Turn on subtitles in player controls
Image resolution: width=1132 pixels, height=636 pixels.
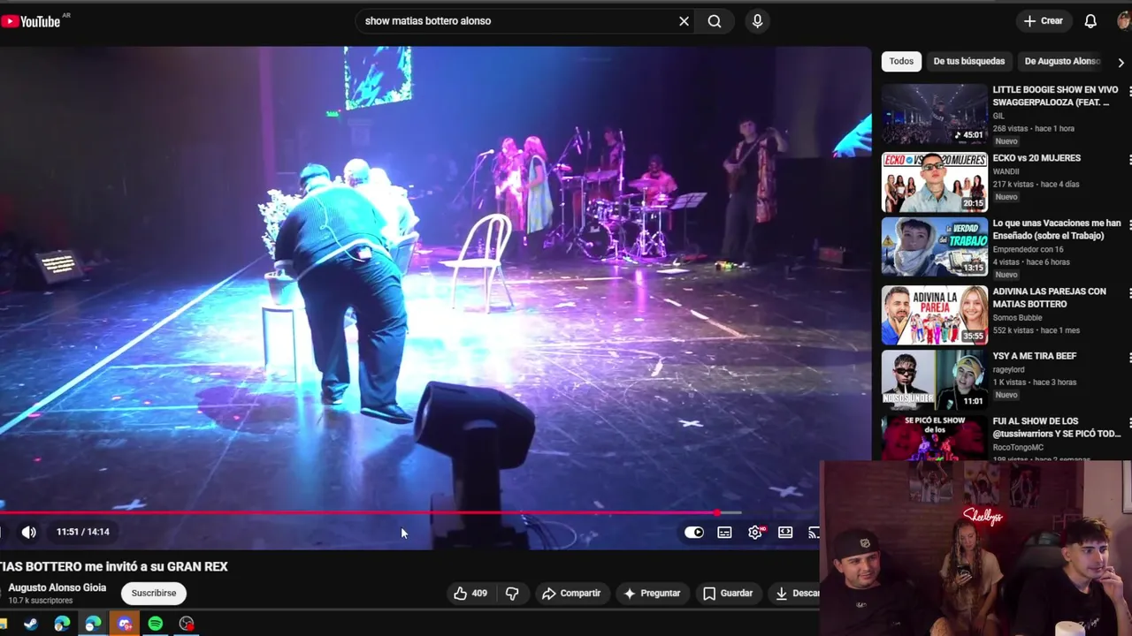724,533
